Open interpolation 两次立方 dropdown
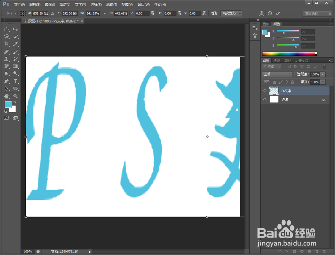This screenshot has width=335, height=255. click(231, 13)
